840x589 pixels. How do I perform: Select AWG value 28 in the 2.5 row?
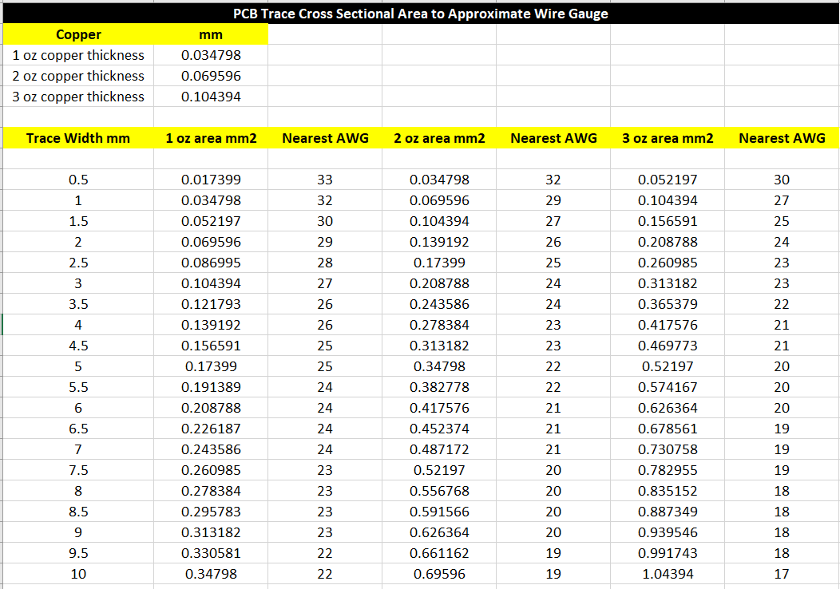[325, 263]
